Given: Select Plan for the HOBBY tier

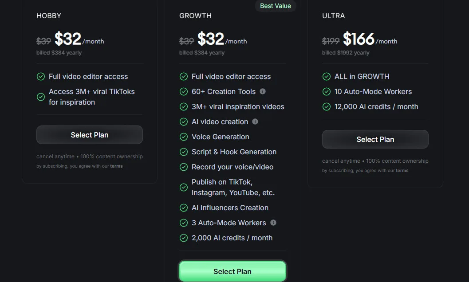Looking at the screenshot, I should point(89,135).
